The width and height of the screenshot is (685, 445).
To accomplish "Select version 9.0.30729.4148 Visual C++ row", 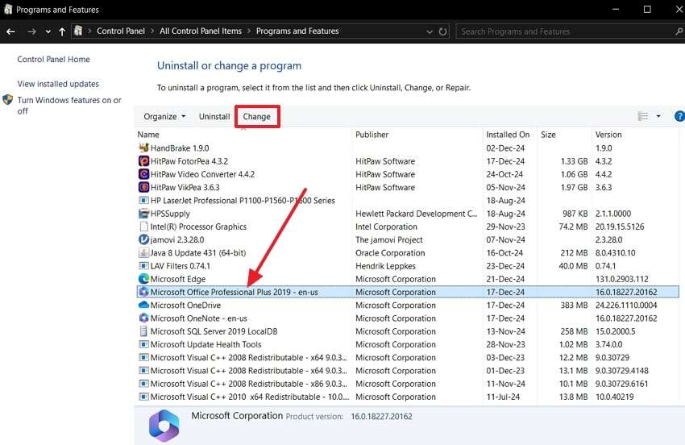I will point(408,371).
